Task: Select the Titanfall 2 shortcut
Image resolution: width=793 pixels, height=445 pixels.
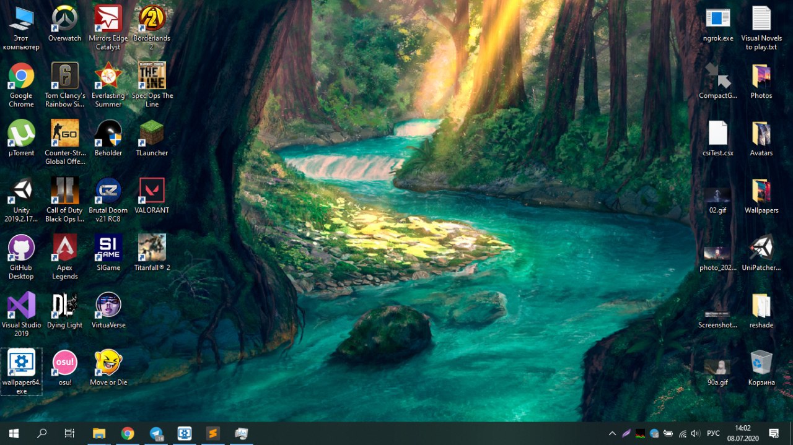Action: point(152,253)
